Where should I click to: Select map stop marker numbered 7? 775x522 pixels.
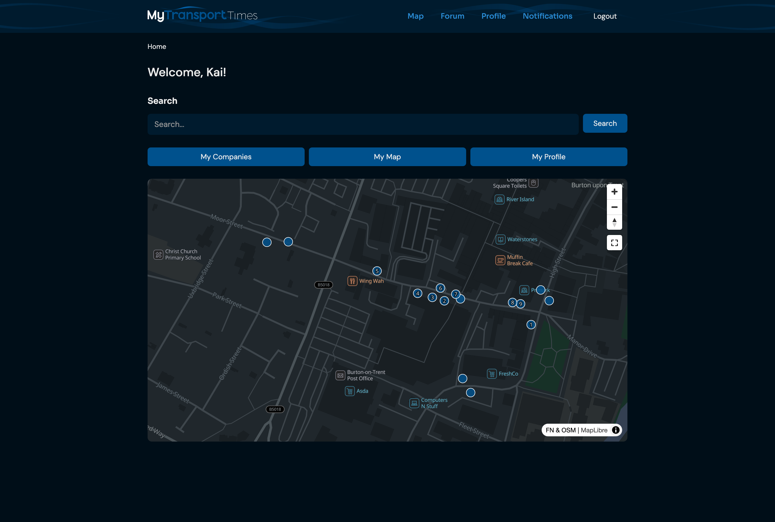pyautogui.click(x=455, y=294)
